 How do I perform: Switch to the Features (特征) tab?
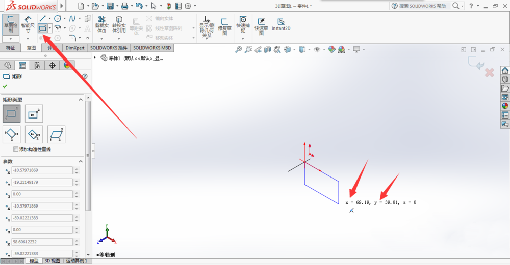(10, 48)
